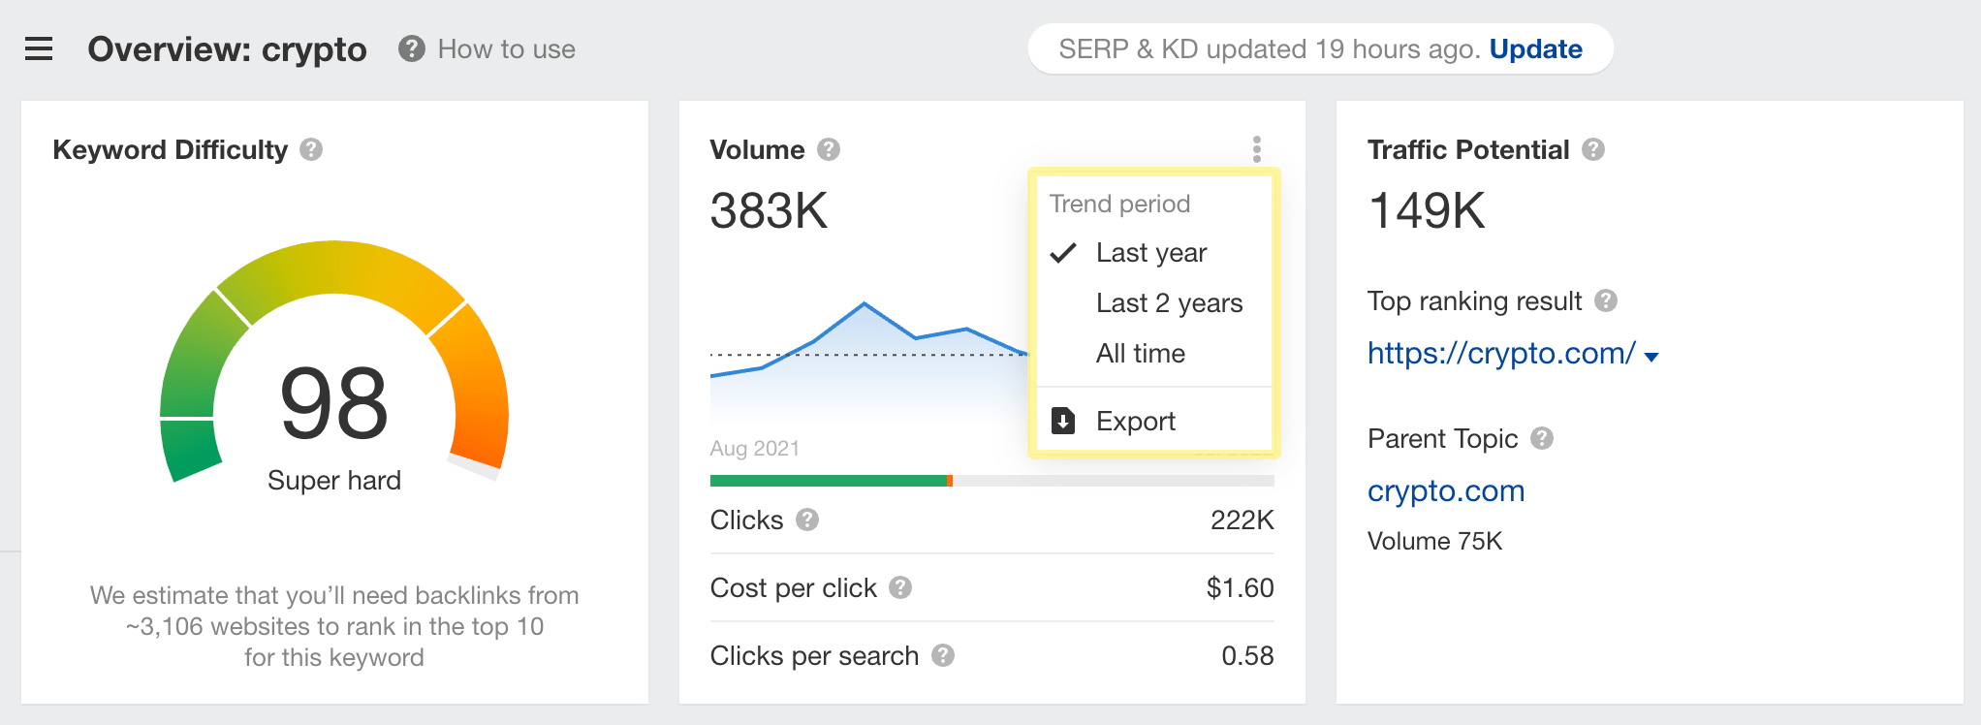
Task: Open the Volume card three-dot menu
Action: tap(1257, 148)
